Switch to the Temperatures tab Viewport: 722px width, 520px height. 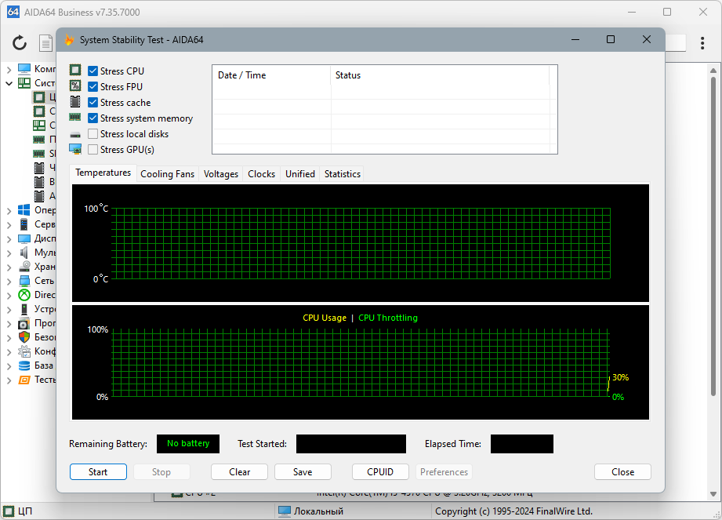click(103, 173)
